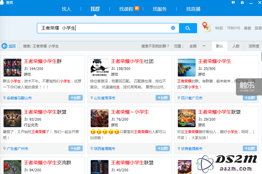The image size is (262, 174).
Task: Open 王者荣耀小学生联盟 title with 93/200
Action: click(x=45, y=112)
